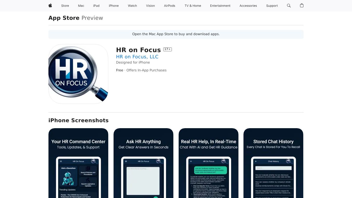View the Stored Chat History screenshot
The image size is (352, 198).
pos(273,163)
